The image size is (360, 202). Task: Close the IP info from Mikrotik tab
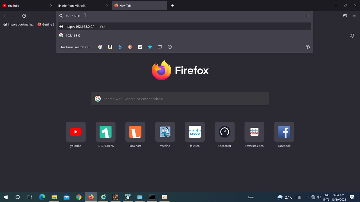[x=107, y=6]
